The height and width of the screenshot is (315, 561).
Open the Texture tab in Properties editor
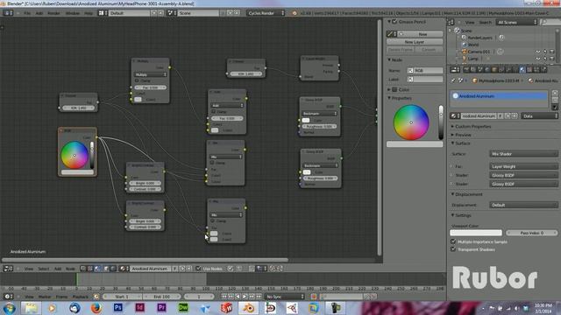coord(529,70)
